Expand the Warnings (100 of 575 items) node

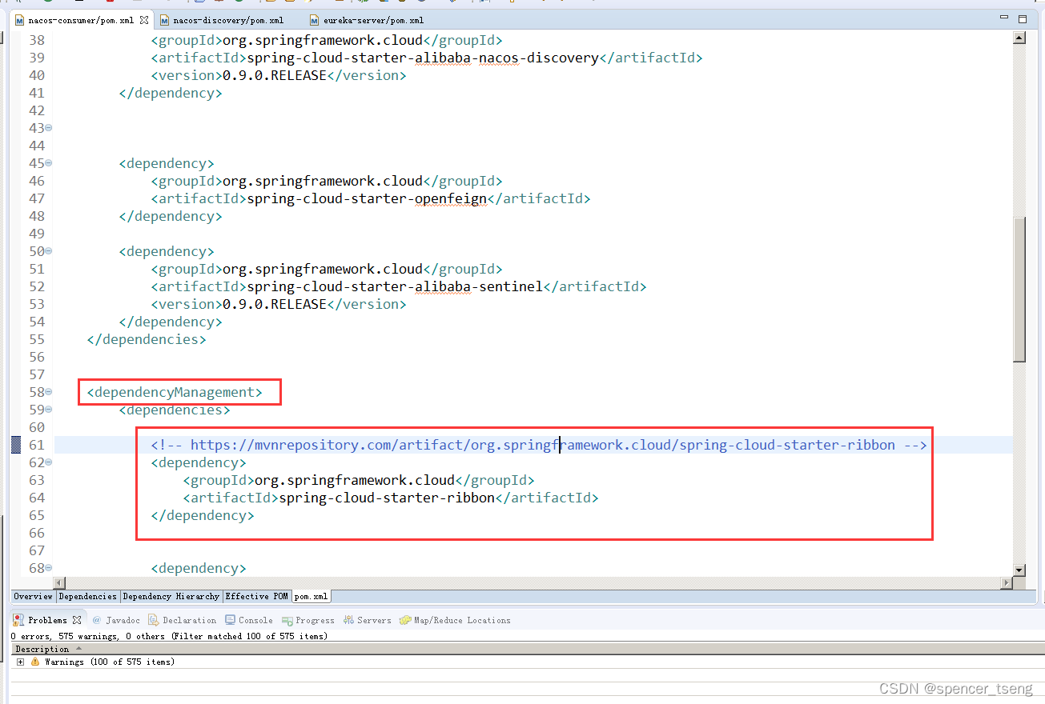(x=20, y=662)
